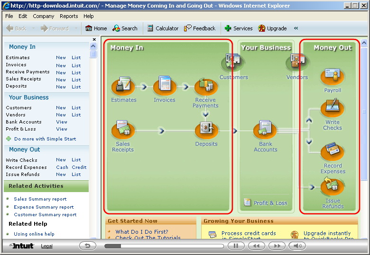
Task: Click the Write Checks flowchart icon
Action: 332,108
